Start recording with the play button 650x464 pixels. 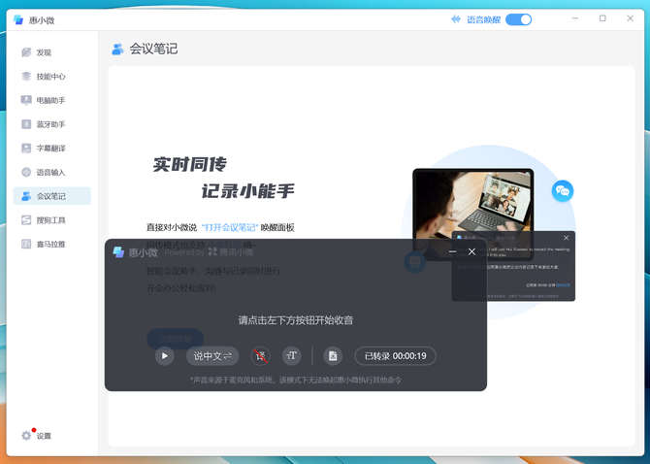click(x=165, y=356)
